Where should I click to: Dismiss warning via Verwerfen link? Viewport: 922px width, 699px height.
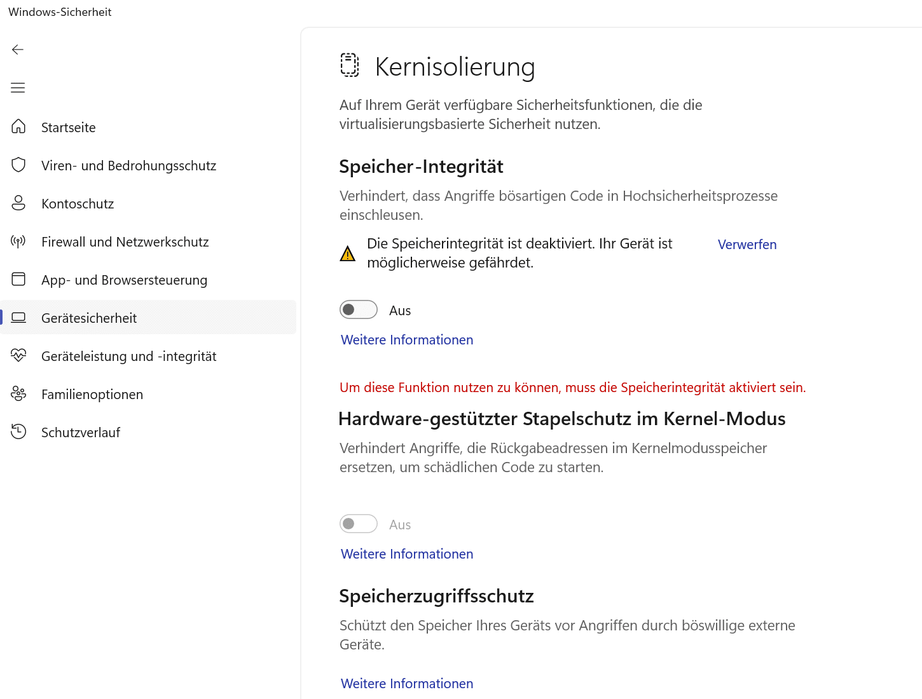click(747, 245)
